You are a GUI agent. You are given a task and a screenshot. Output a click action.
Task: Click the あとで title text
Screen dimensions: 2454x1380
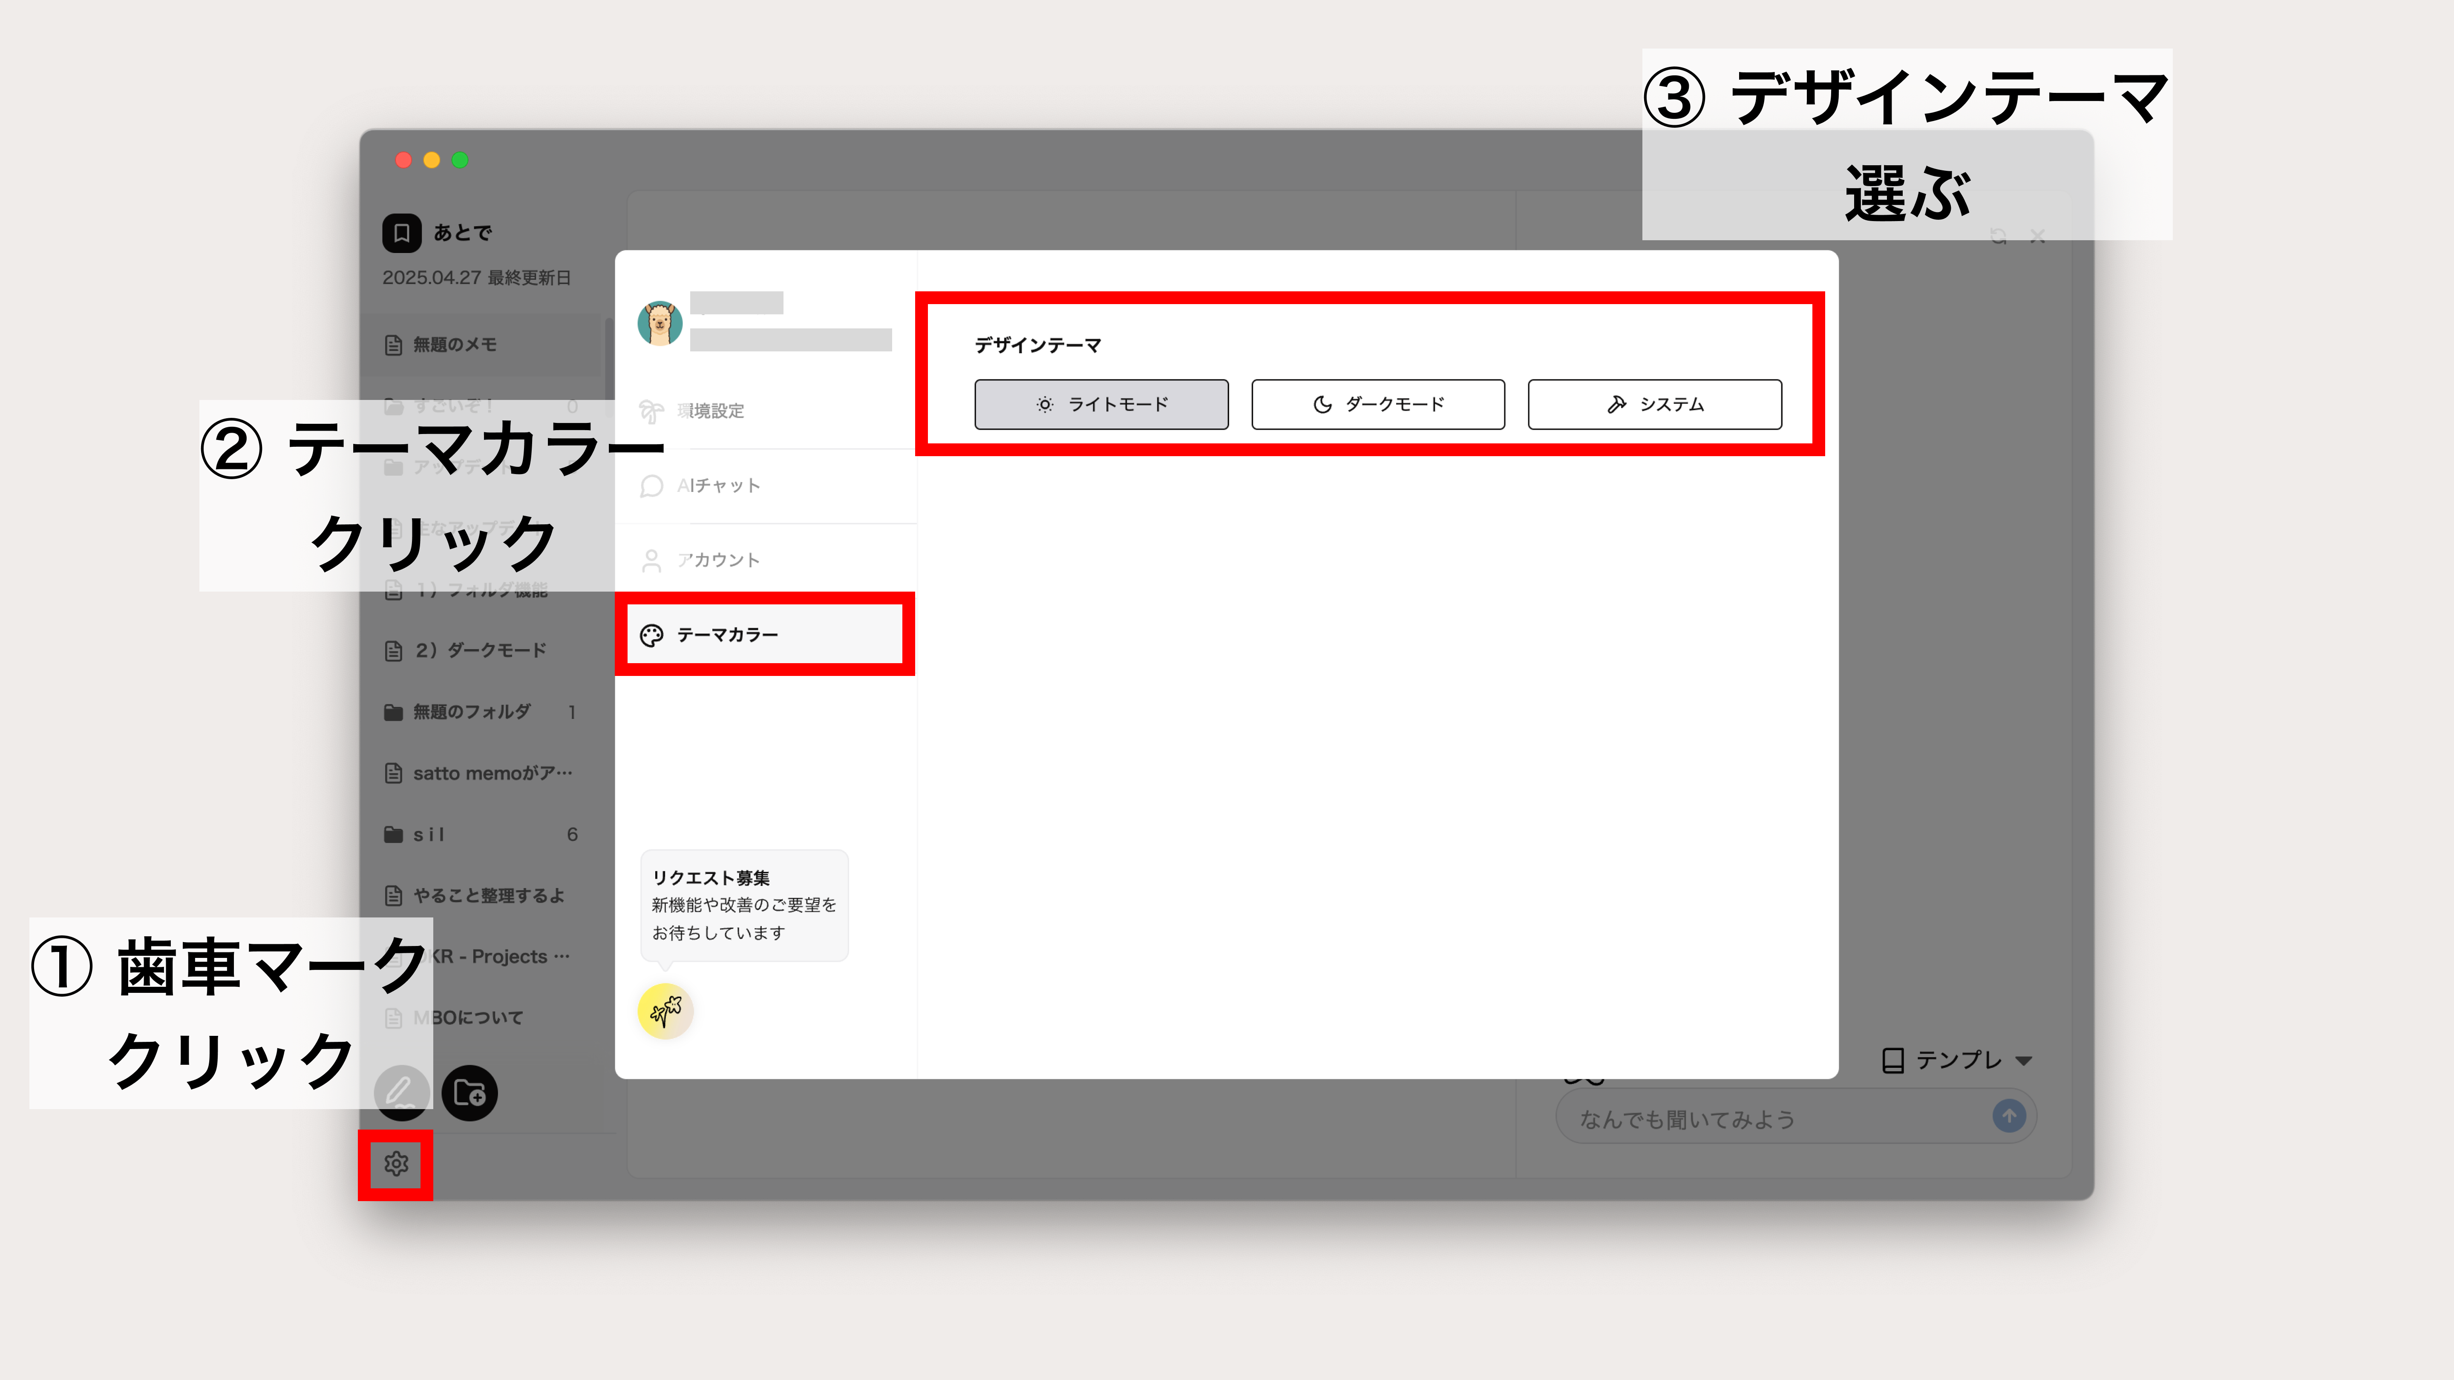pos(463,233)
